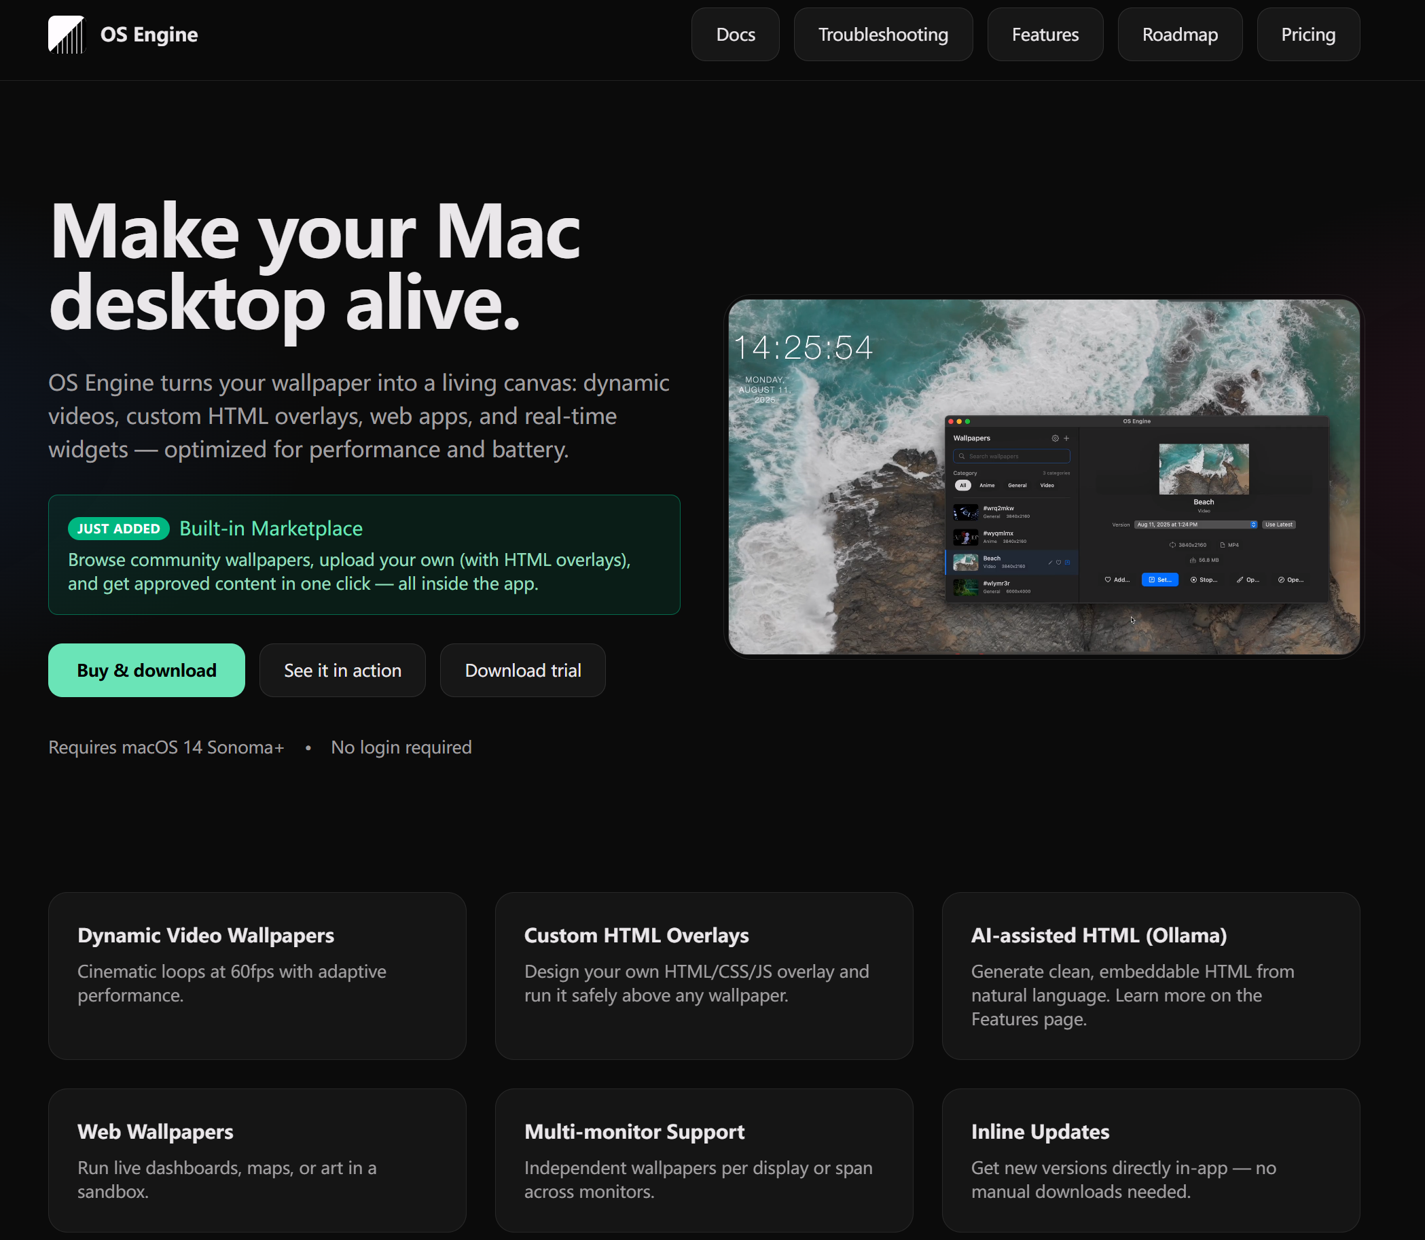Open the Inline Updates card
The width and height of the screenshot is (1425, 1240).
(1151, 1161)
